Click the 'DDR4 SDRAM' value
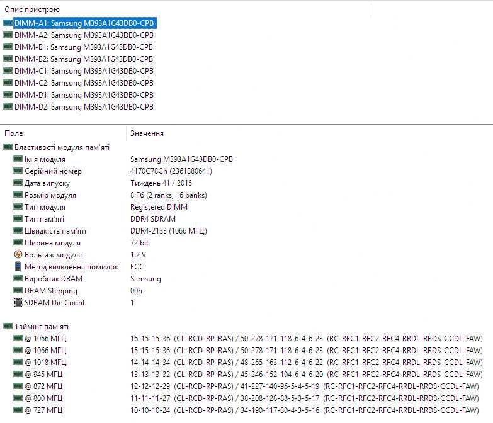The height and width of the screenshot is (423, 493). tap(153, 218)
